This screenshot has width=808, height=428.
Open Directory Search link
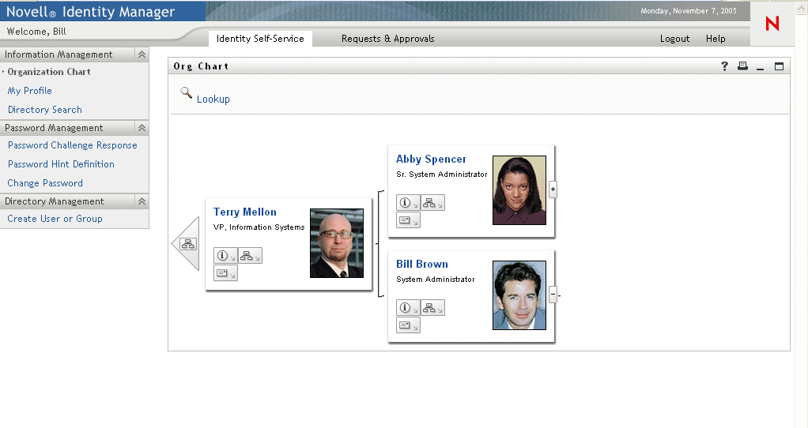click(45, 110)
